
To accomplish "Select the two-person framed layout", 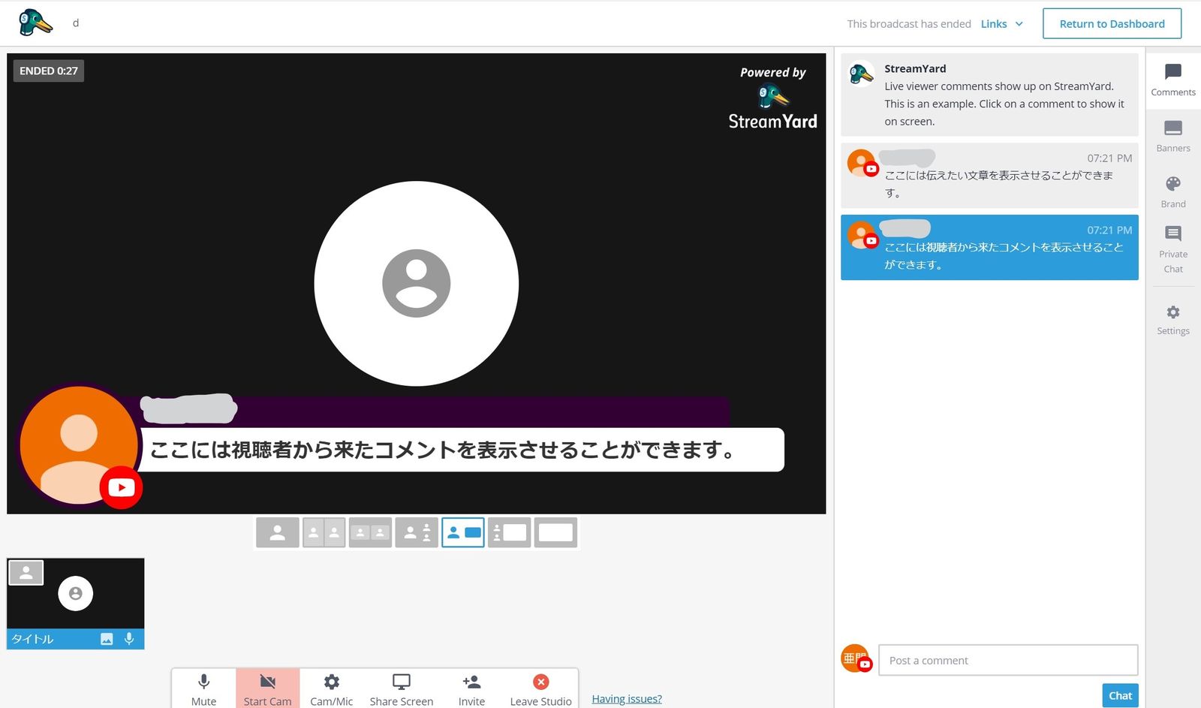I will pos(370,532).
